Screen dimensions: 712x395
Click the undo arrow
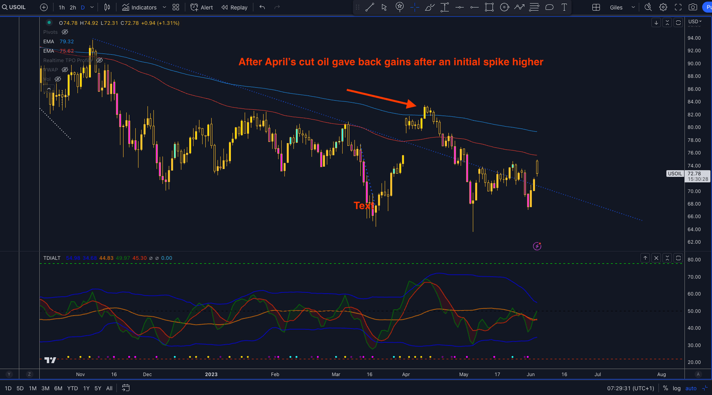[262, 7]
